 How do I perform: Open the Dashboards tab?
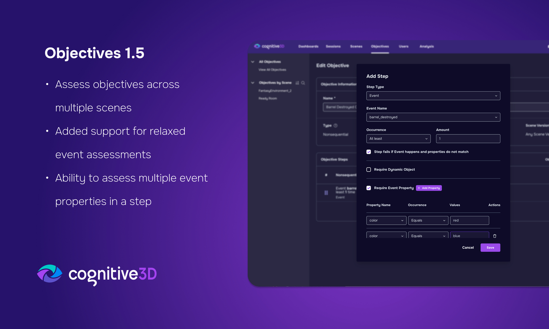click(x=308, y=46)
